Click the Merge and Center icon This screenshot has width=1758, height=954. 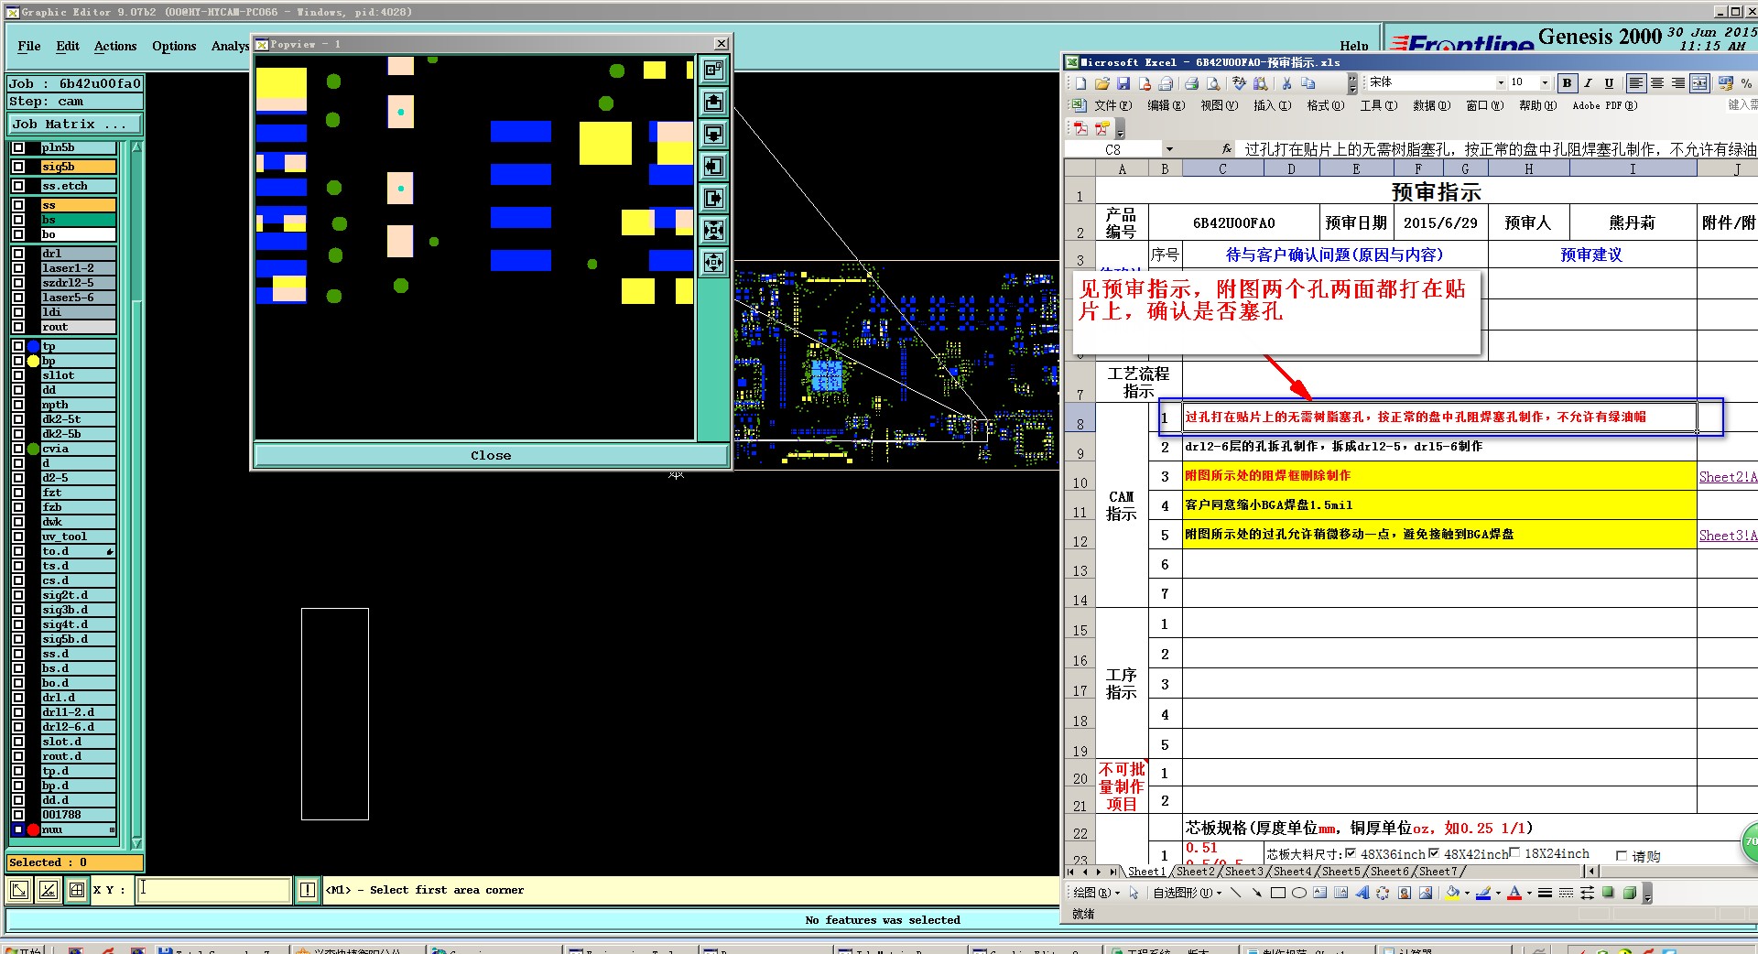point(1699,83)
